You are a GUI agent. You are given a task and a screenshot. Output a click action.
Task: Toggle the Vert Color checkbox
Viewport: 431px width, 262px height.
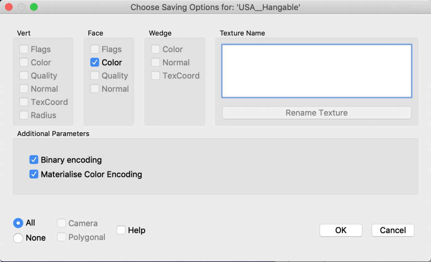(x=24, y=62)
